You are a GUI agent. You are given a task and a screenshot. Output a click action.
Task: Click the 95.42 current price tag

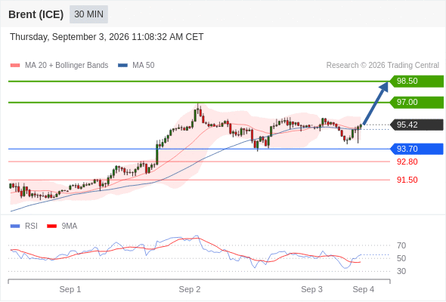(417, 125)
